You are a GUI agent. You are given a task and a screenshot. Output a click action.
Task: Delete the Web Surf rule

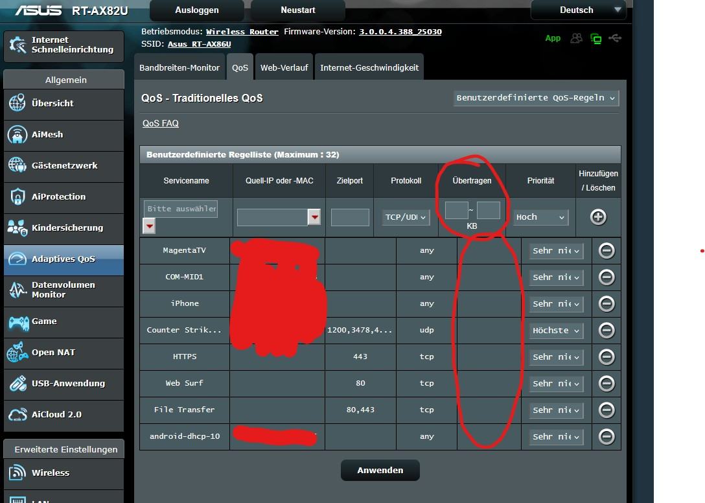(607, 383)
